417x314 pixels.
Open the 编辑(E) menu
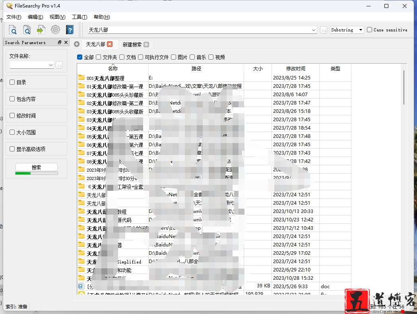click(x=35, y=17)
